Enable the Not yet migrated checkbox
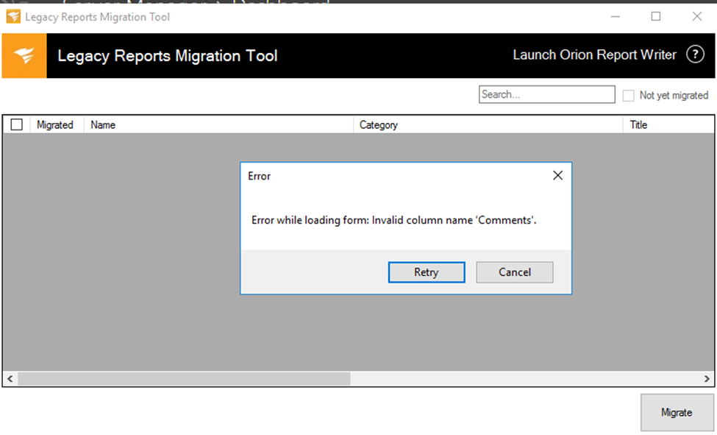The image size is (717, 435). coord(628,95)
